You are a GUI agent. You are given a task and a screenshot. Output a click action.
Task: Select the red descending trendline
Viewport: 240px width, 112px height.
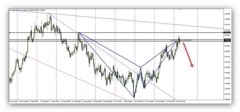tap(67, 74)
